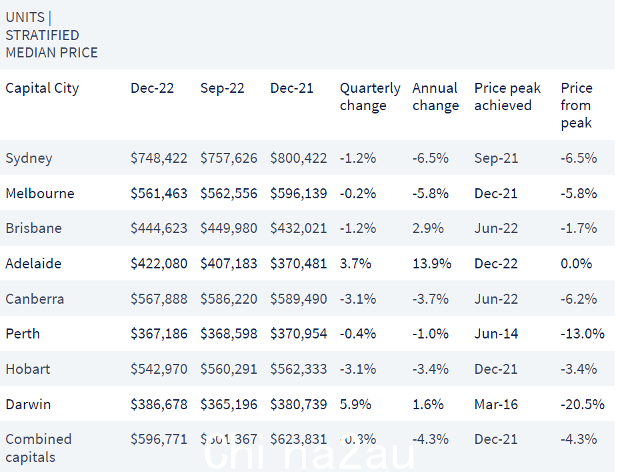Click Perth's Dec-21 price '$370,954'
The image size is (618, 472).
coord(299,334)
